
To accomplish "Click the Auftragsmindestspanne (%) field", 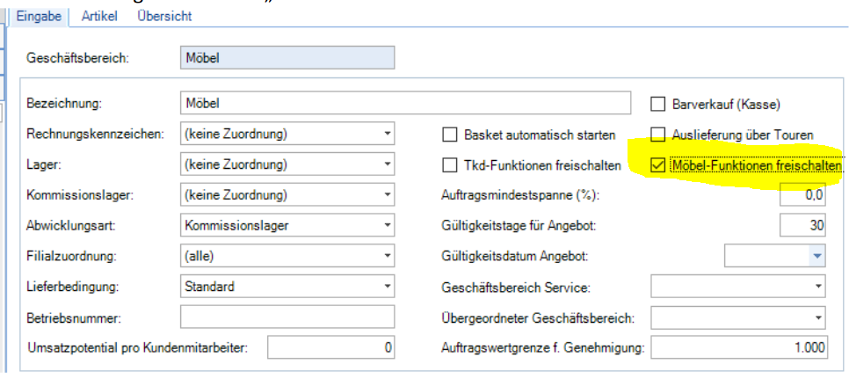I will click(802, 195).
